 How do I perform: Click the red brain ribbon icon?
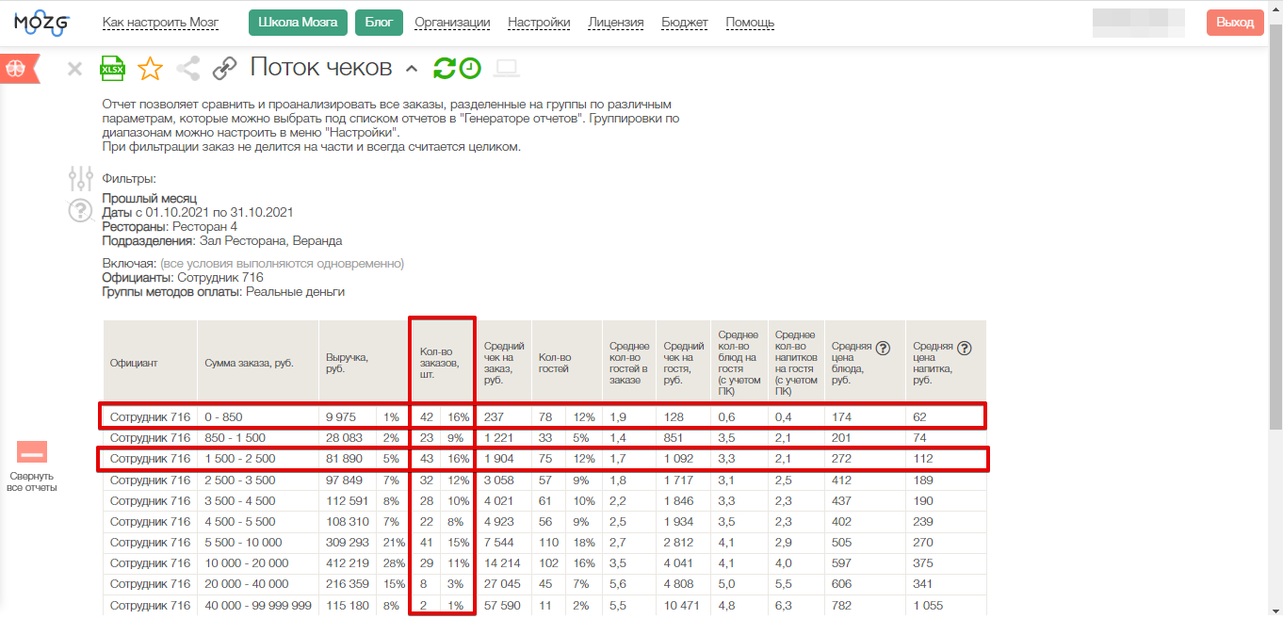coord(17,68)
